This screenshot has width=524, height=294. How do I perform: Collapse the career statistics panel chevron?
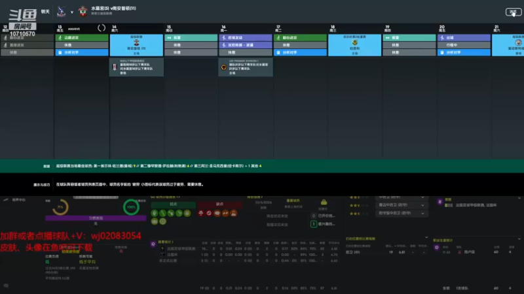pyautogui.click(x=519, y=239)
